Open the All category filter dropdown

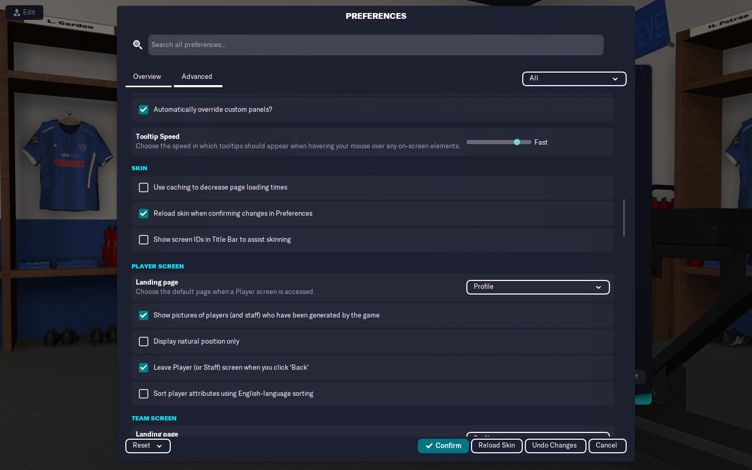tap(574, 79)
